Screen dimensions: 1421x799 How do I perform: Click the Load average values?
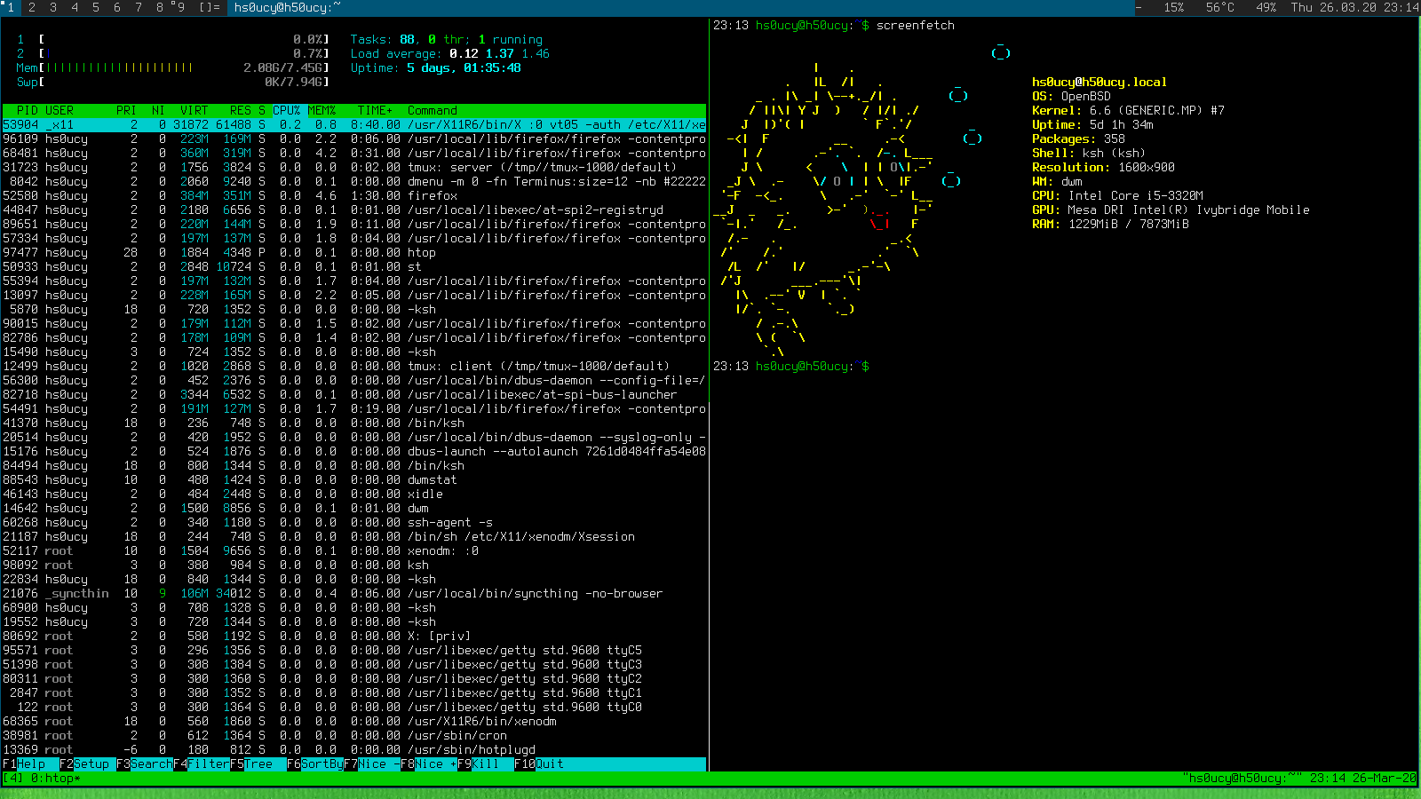[x=499, y=53]
